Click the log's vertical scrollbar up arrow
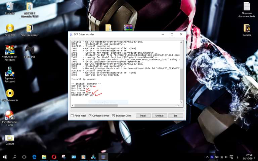 (181, 42)
